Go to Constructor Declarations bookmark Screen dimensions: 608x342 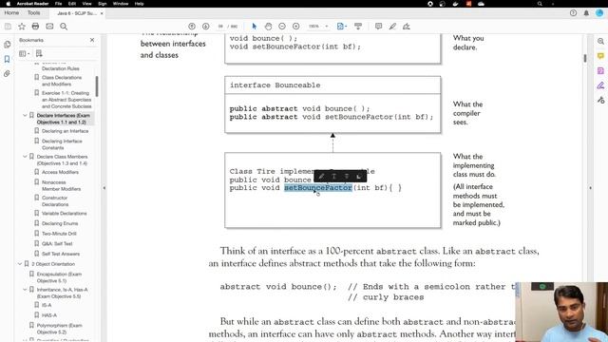pos(55,200)
